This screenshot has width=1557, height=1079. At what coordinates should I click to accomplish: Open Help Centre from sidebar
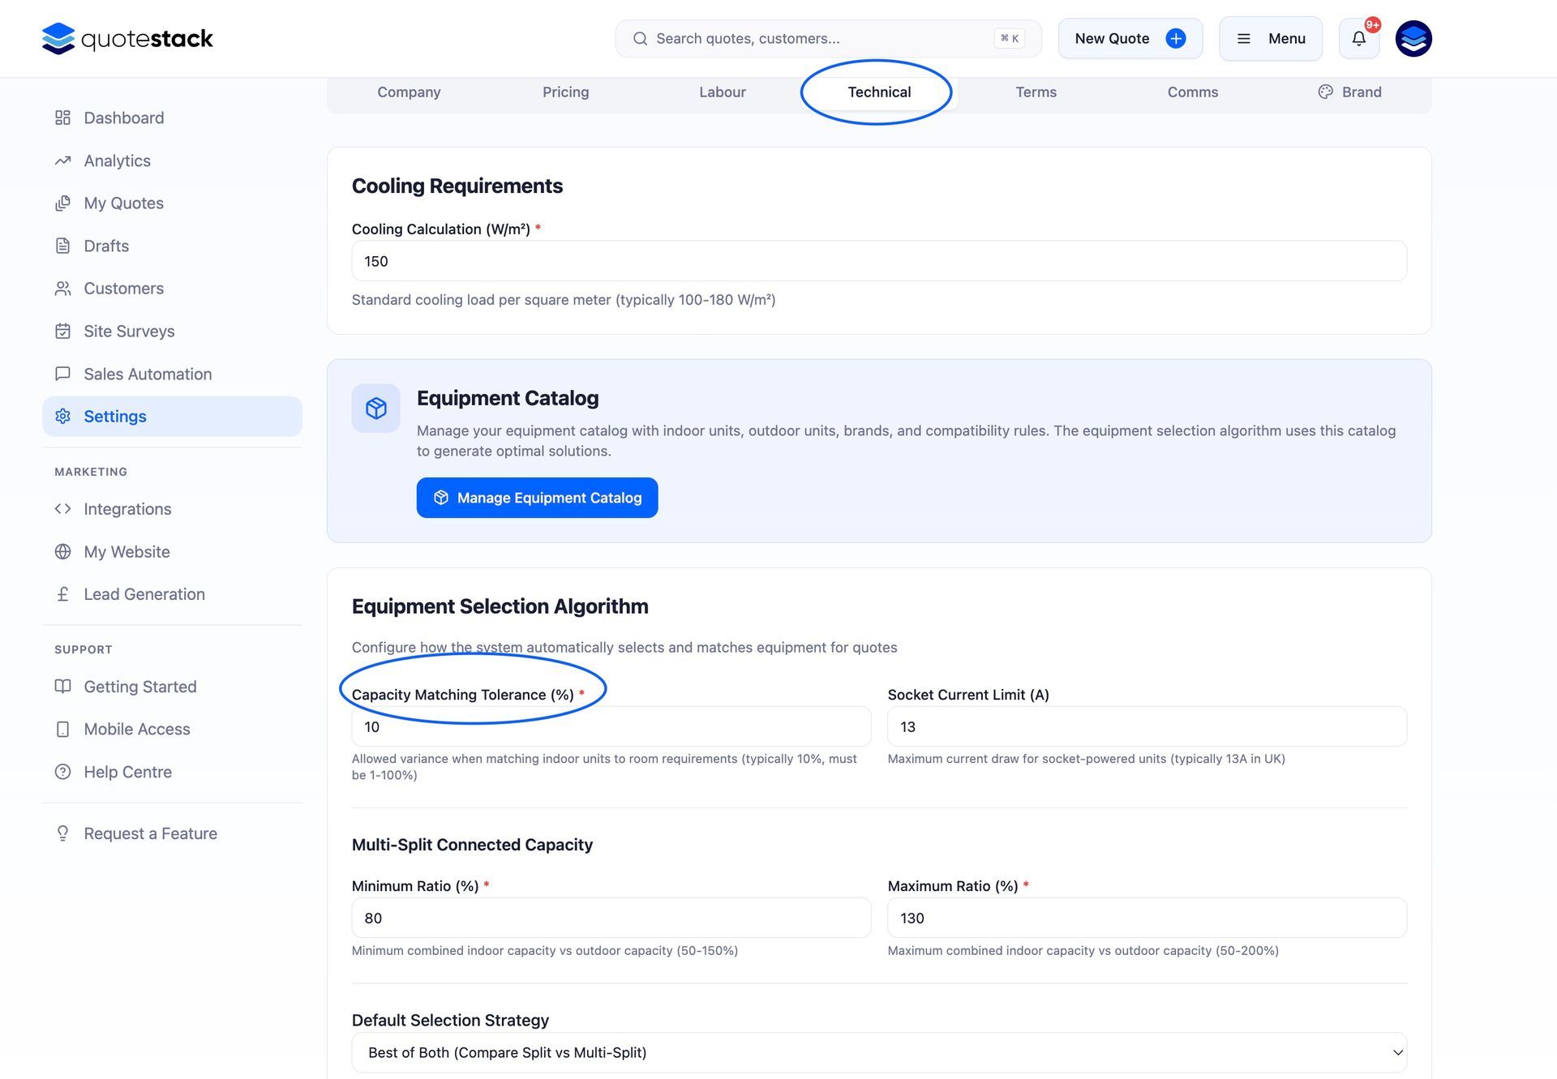(127, 772)
